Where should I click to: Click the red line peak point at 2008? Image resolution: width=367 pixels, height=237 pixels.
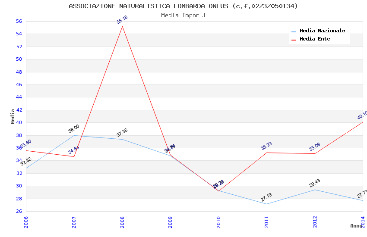point(122,26)
